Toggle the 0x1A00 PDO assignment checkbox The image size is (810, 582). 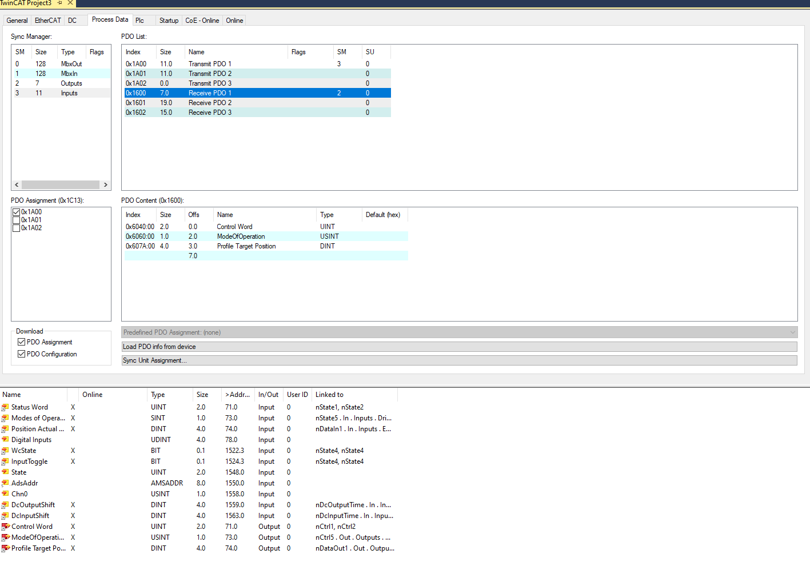pos(16,212)
